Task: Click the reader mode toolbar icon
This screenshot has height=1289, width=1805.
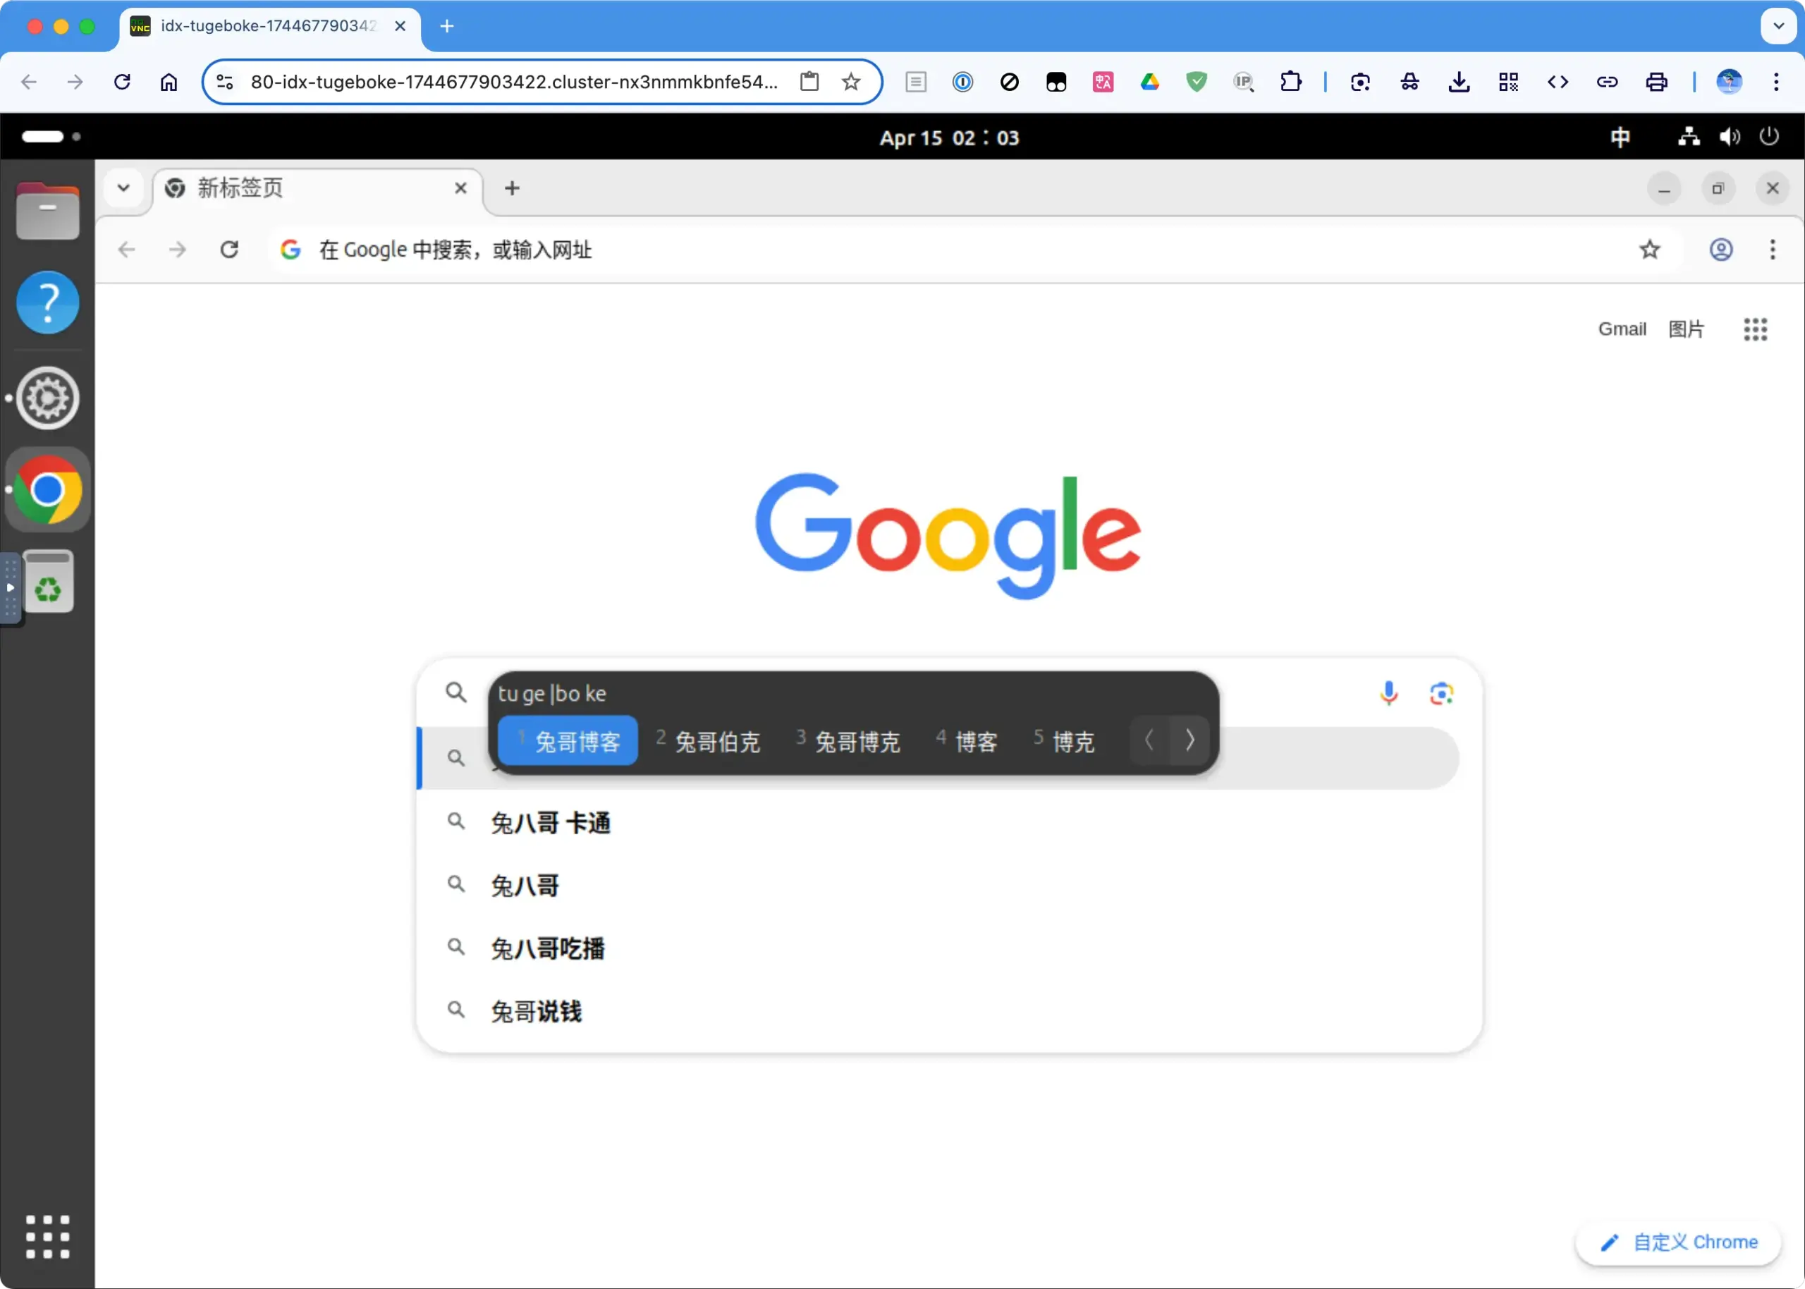Action: 916,82
